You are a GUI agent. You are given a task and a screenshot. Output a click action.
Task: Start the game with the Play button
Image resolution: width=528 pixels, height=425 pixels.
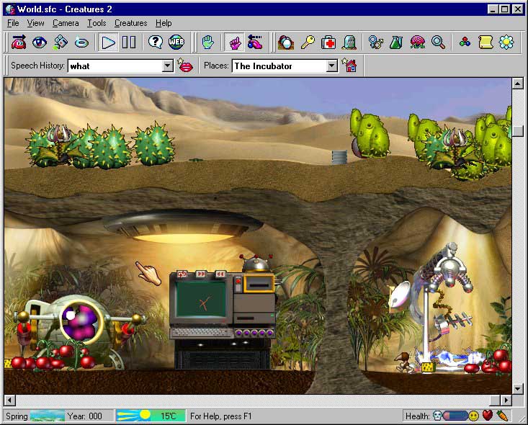pyautogui.click(x=108, y=42)
